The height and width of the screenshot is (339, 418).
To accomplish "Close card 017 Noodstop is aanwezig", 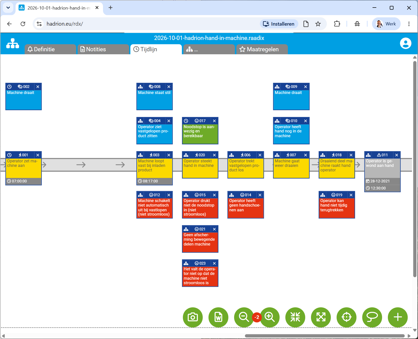I will coord(214,121).
